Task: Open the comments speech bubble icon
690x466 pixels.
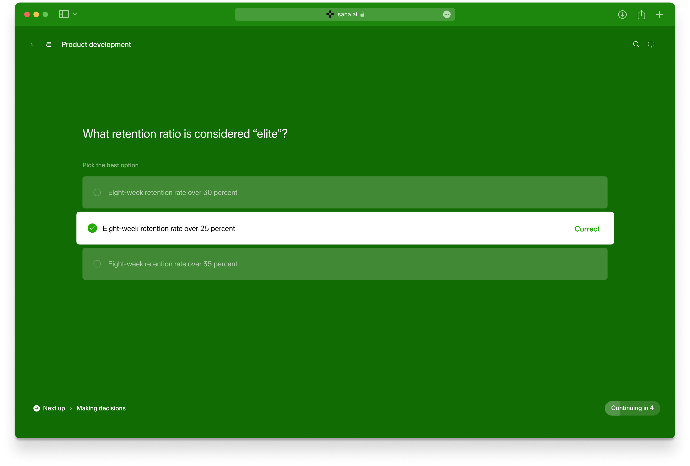Action: [x=651, y=44]
